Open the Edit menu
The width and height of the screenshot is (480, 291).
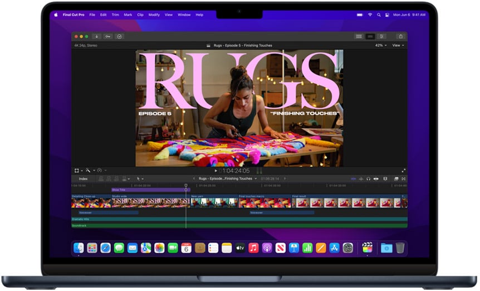click(x=104, y=14)
